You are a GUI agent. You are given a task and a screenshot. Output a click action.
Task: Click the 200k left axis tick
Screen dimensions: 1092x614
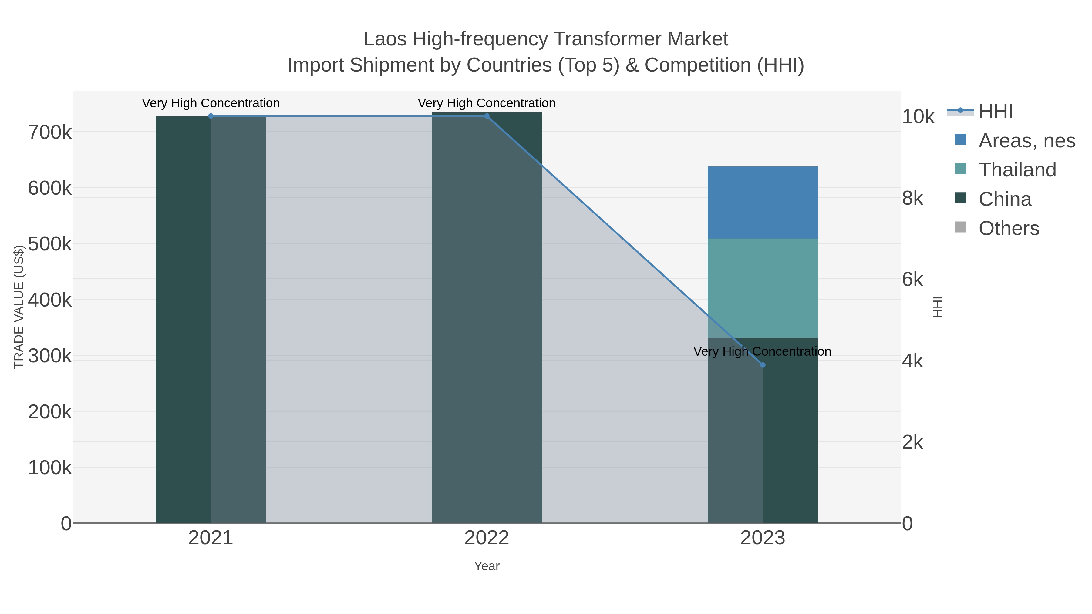[x=50, y=412]
